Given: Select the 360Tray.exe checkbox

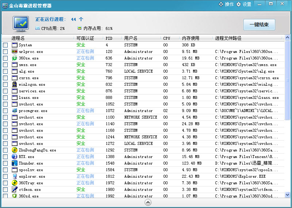Looking at the screenshot, I should (x=5, y=183).
